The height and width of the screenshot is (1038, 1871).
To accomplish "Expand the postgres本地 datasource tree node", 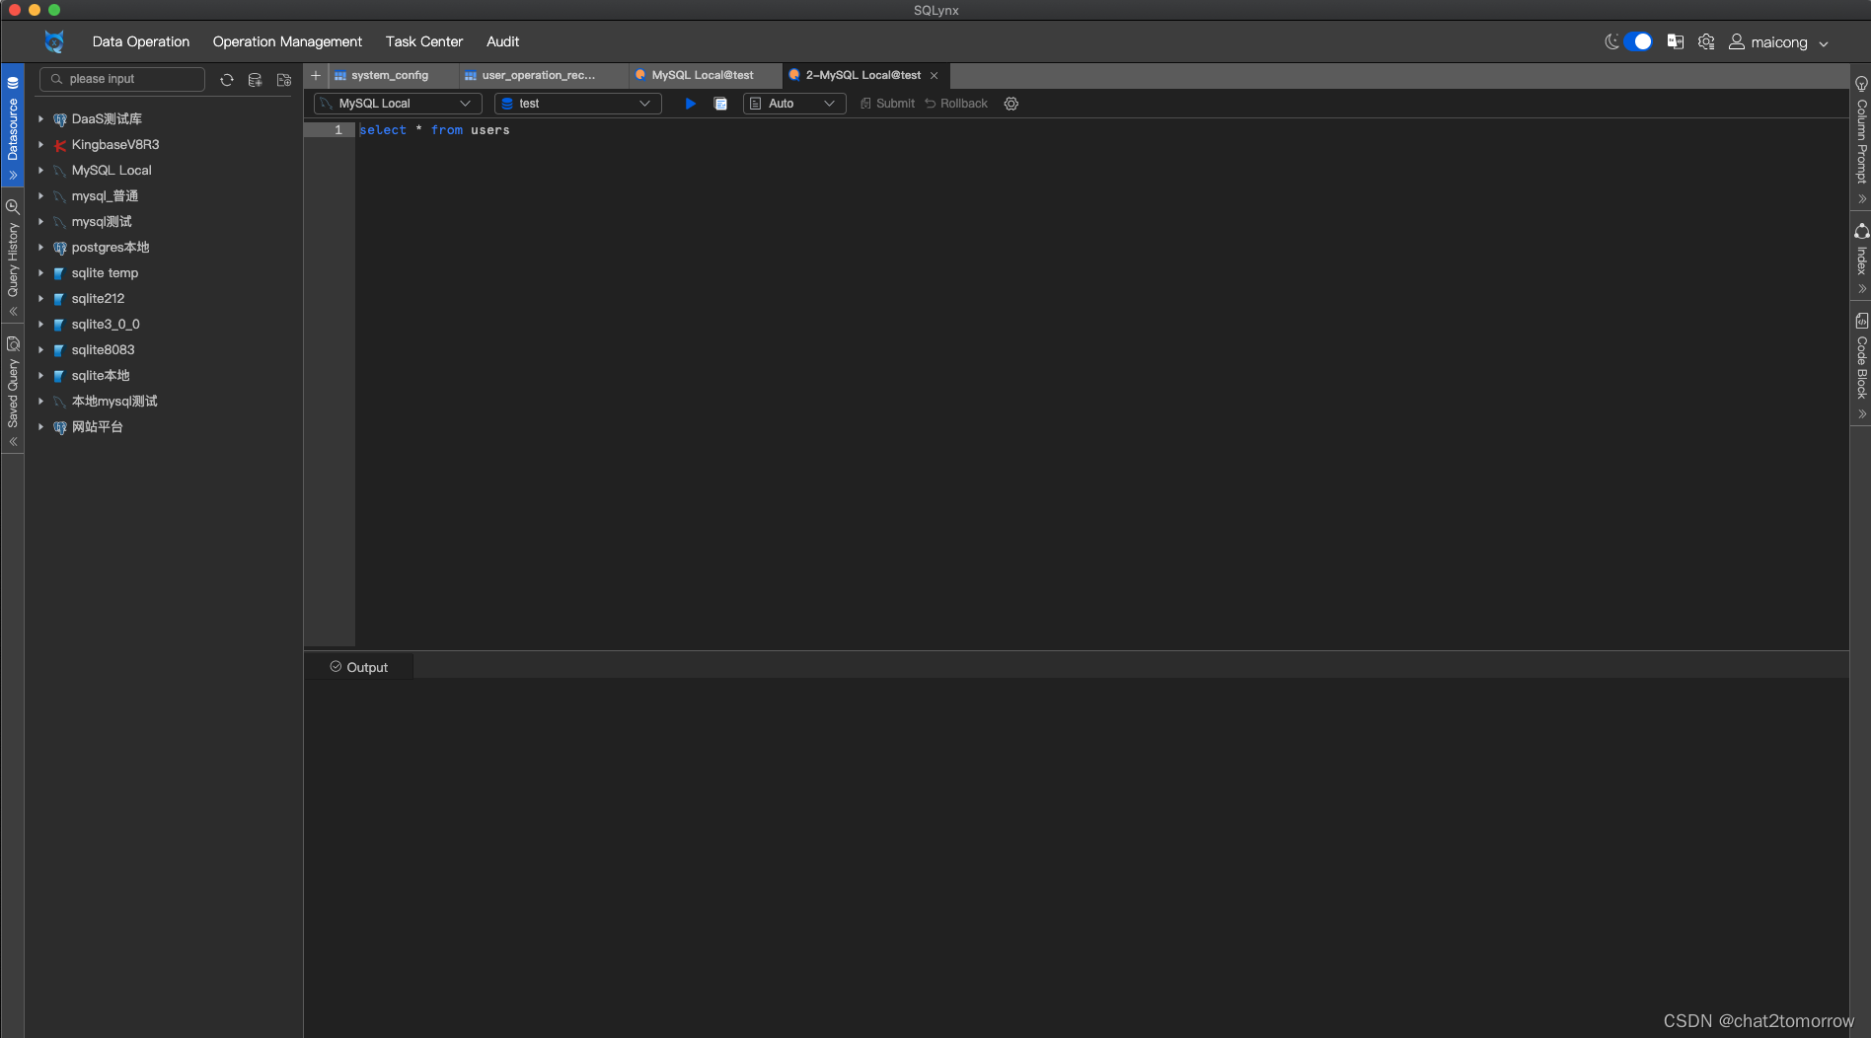I will [x=39, y=247].
